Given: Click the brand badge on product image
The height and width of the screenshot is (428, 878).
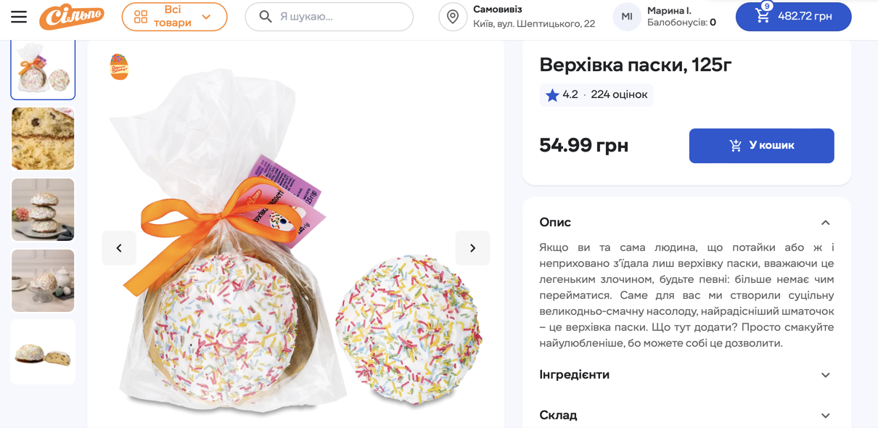Looking at the screenshot, I should pos(119,67).
